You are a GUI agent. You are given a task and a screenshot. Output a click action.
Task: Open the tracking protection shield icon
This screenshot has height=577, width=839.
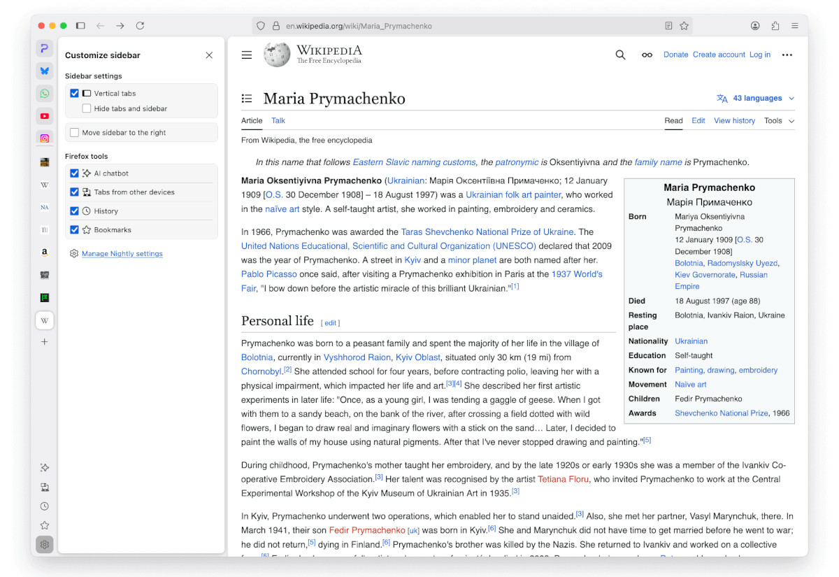(x=261, y=26)
